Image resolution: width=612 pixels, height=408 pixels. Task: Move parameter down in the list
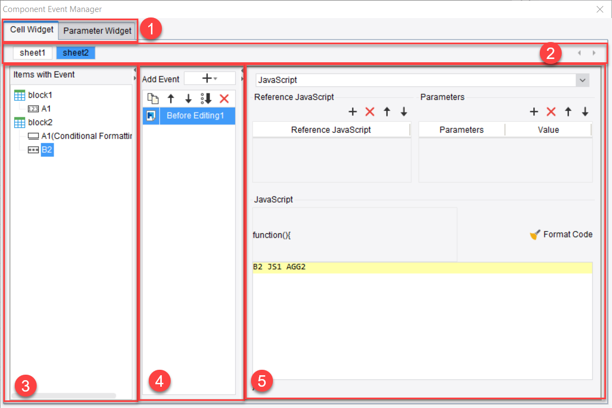pyautogui.click(x=585, y=112)
